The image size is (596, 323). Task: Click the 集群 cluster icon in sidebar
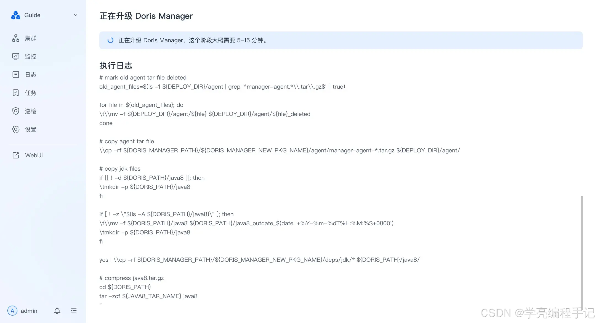click(16, 38)
